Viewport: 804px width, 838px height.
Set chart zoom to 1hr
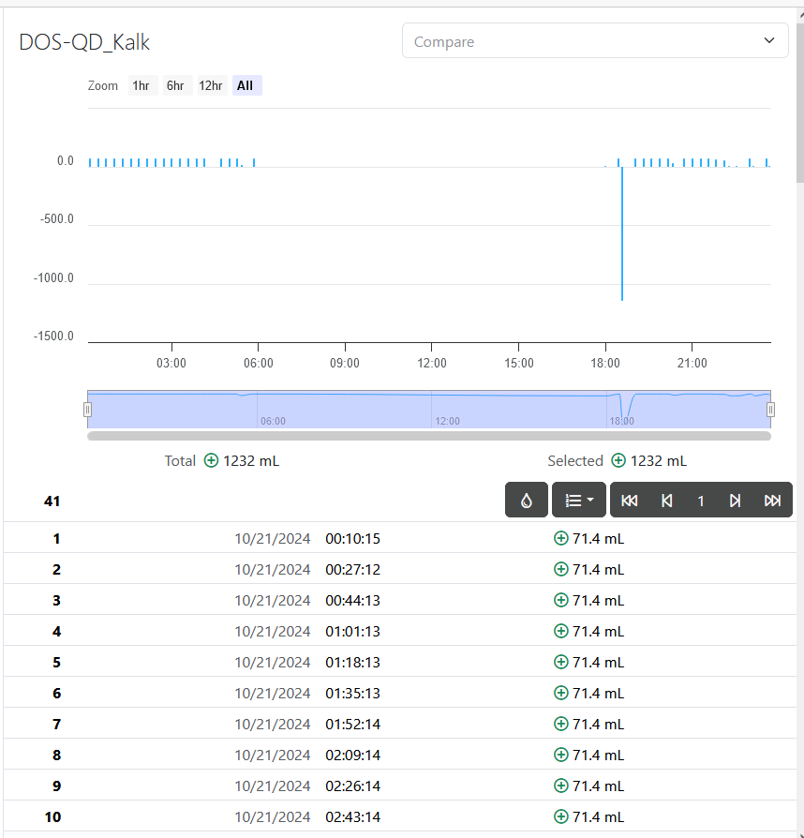point(141,85)
